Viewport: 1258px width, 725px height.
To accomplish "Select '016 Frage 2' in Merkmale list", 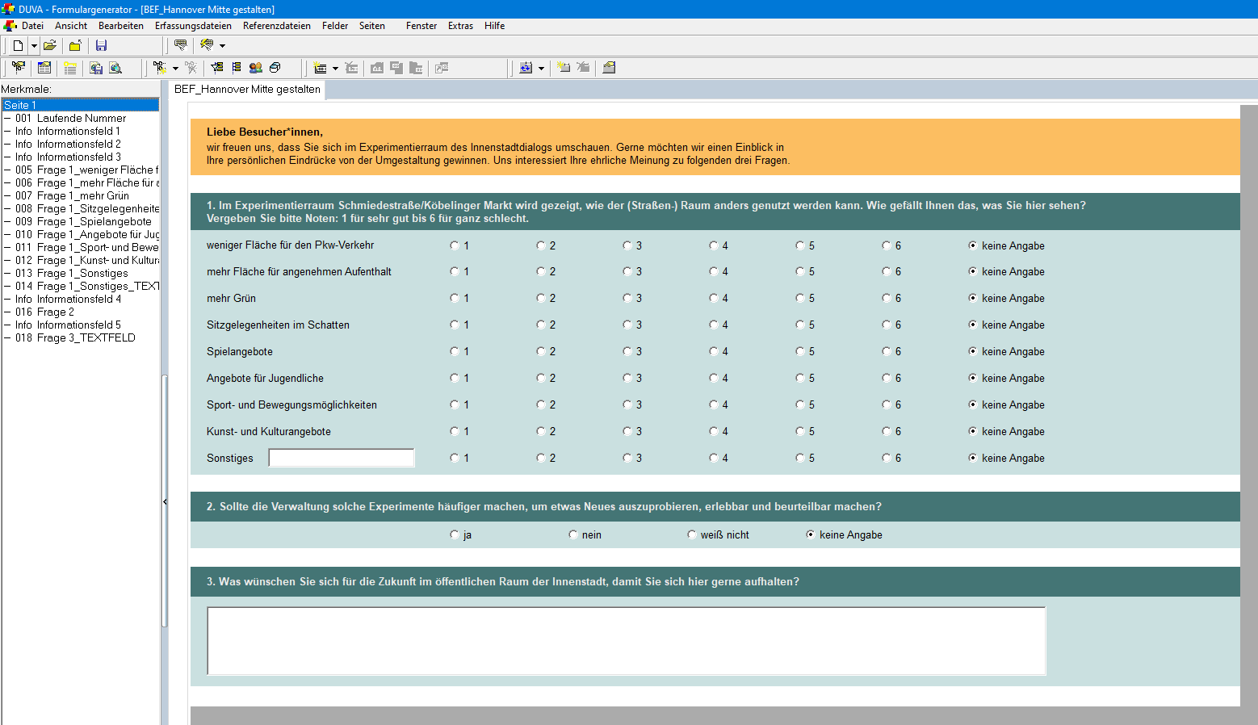I will point(55,312).
